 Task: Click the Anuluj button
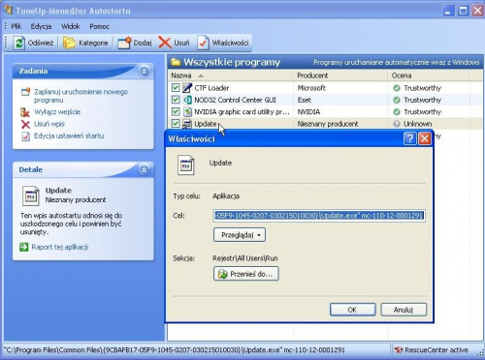click(404, 310)
